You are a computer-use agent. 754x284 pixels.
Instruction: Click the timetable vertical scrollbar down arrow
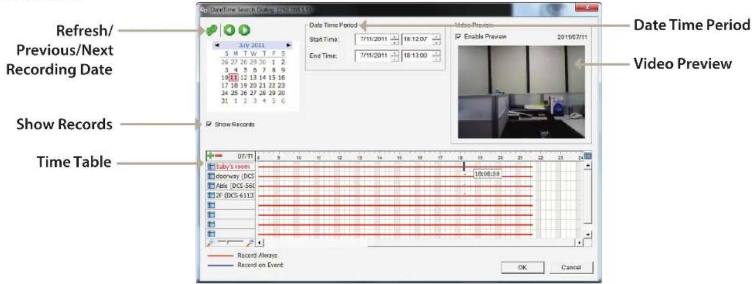[588, 234]
